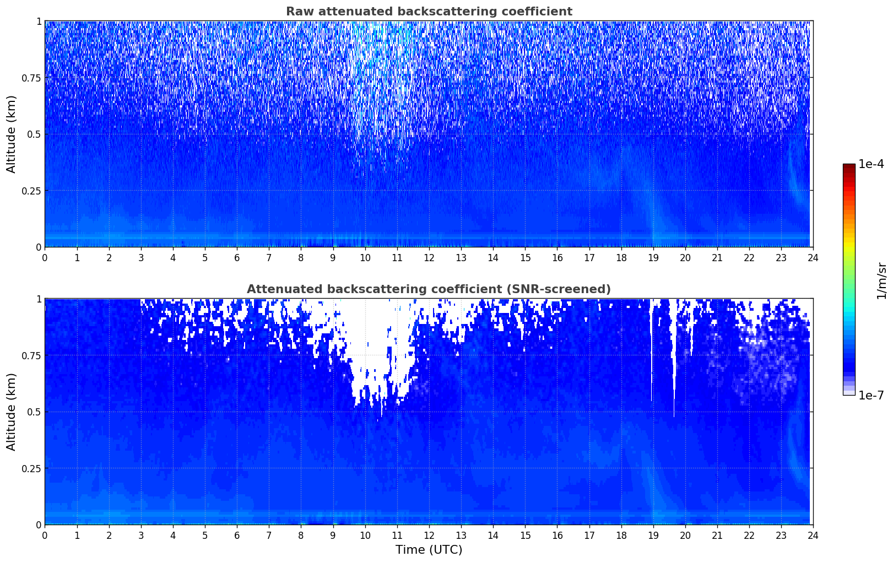Click the colorbar '1e-4' maximum label

pos(871,164)
